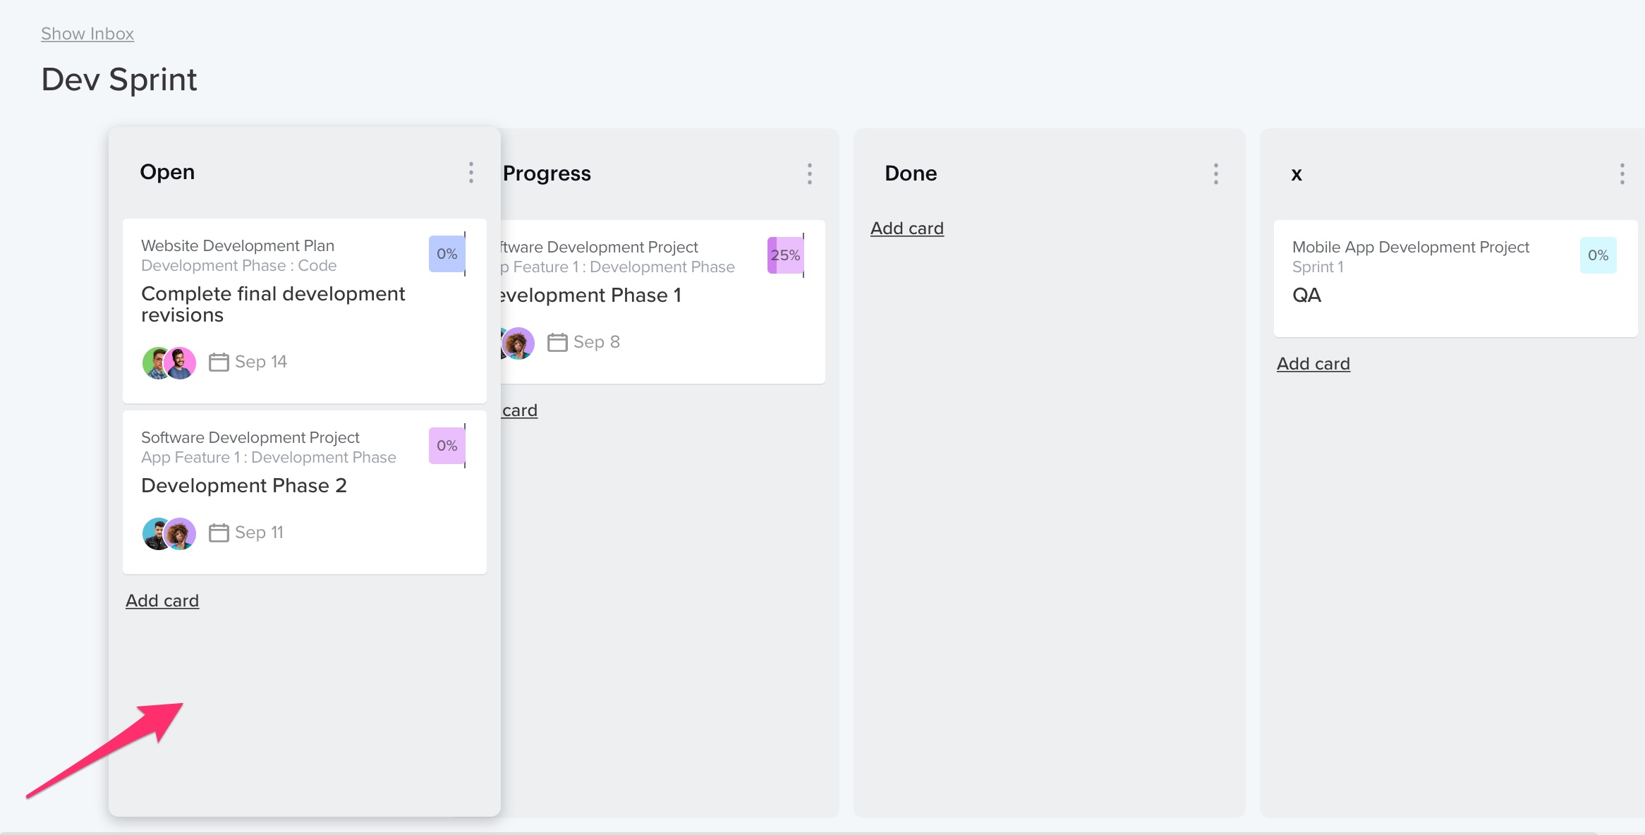The image size is (1645, 835).
Task: Click assignee avatars on Complete final development revisions card
Action: click(169, 362)
